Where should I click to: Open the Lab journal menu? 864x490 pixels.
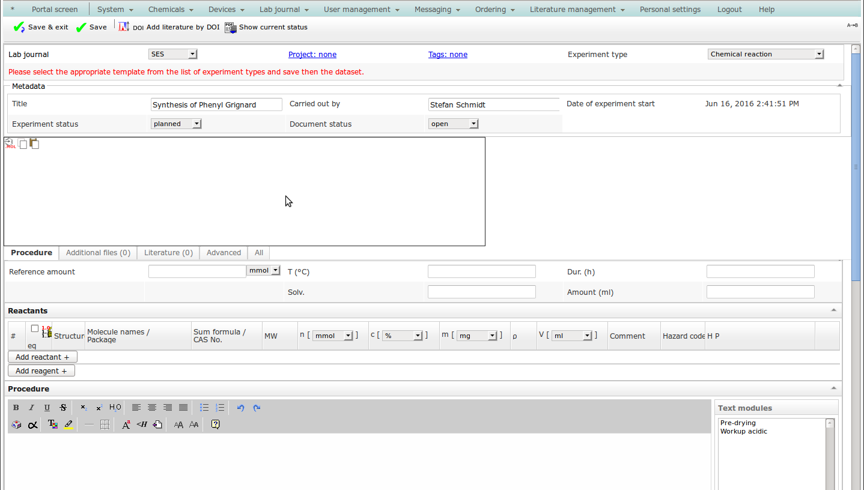tap(284, 10)
